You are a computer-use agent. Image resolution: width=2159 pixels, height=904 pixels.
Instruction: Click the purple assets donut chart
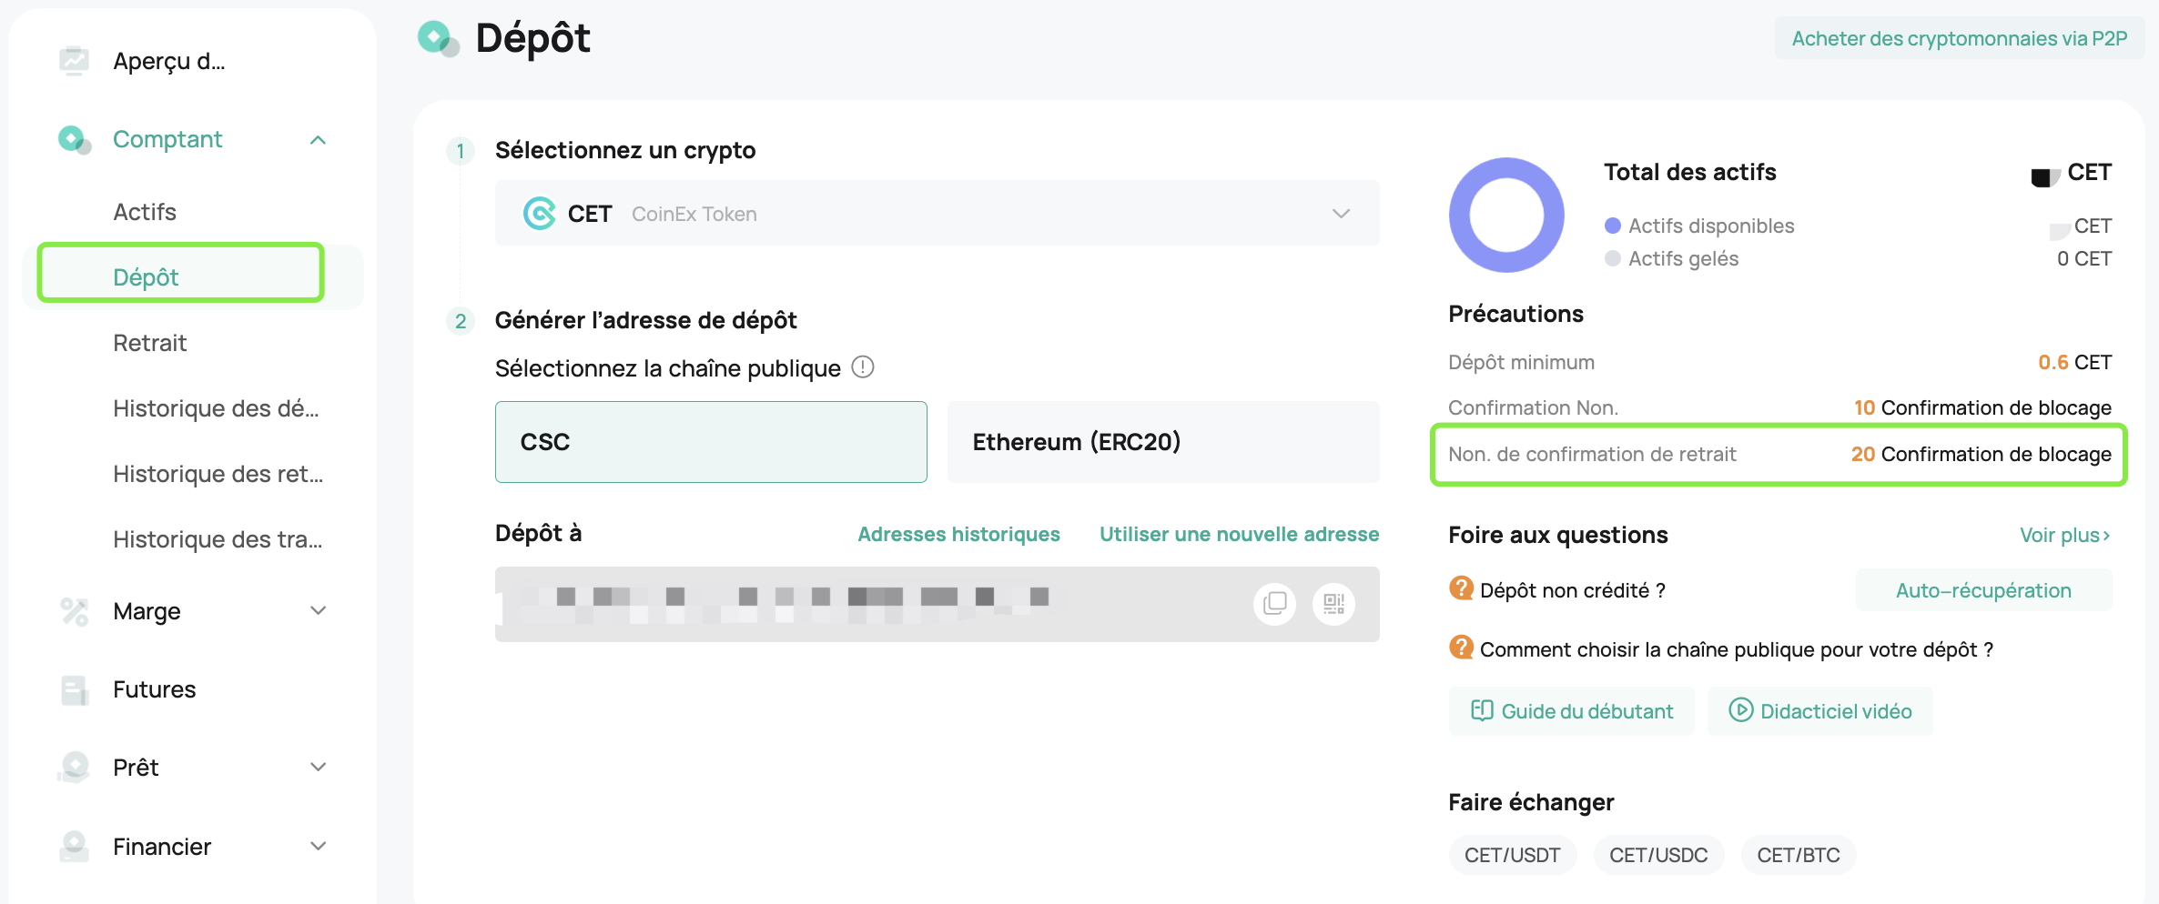coord(1507,216)
